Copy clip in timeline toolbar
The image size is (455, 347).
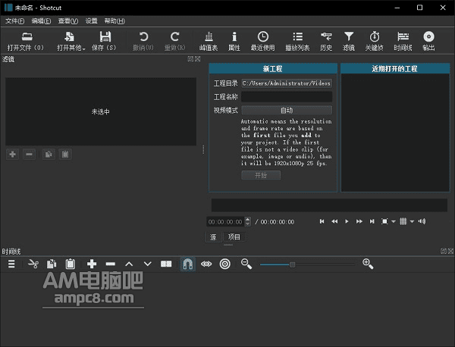(x=52, y=264)
